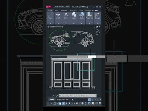Click the isolate objects status icon
148x111 pixels.
pyautogui.click(x=93, y=104)
